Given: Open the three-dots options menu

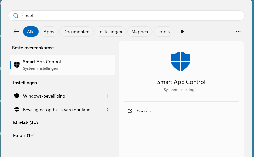Looking at the screenshot, I should [238, 32].
